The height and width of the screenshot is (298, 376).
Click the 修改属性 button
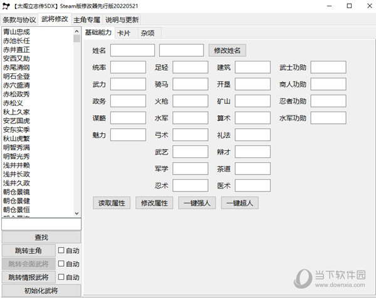[x=154, y=203]
